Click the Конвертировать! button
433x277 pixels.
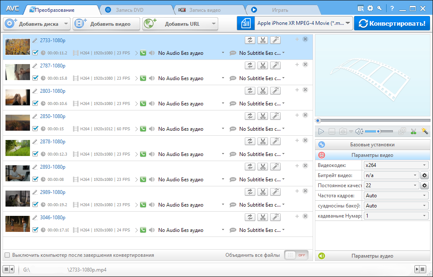click(x=392, y=24)
